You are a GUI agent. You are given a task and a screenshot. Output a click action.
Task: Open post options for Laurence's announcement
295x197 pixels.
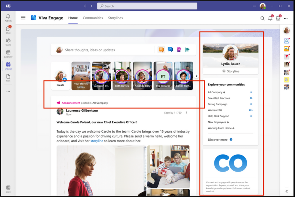186,113
